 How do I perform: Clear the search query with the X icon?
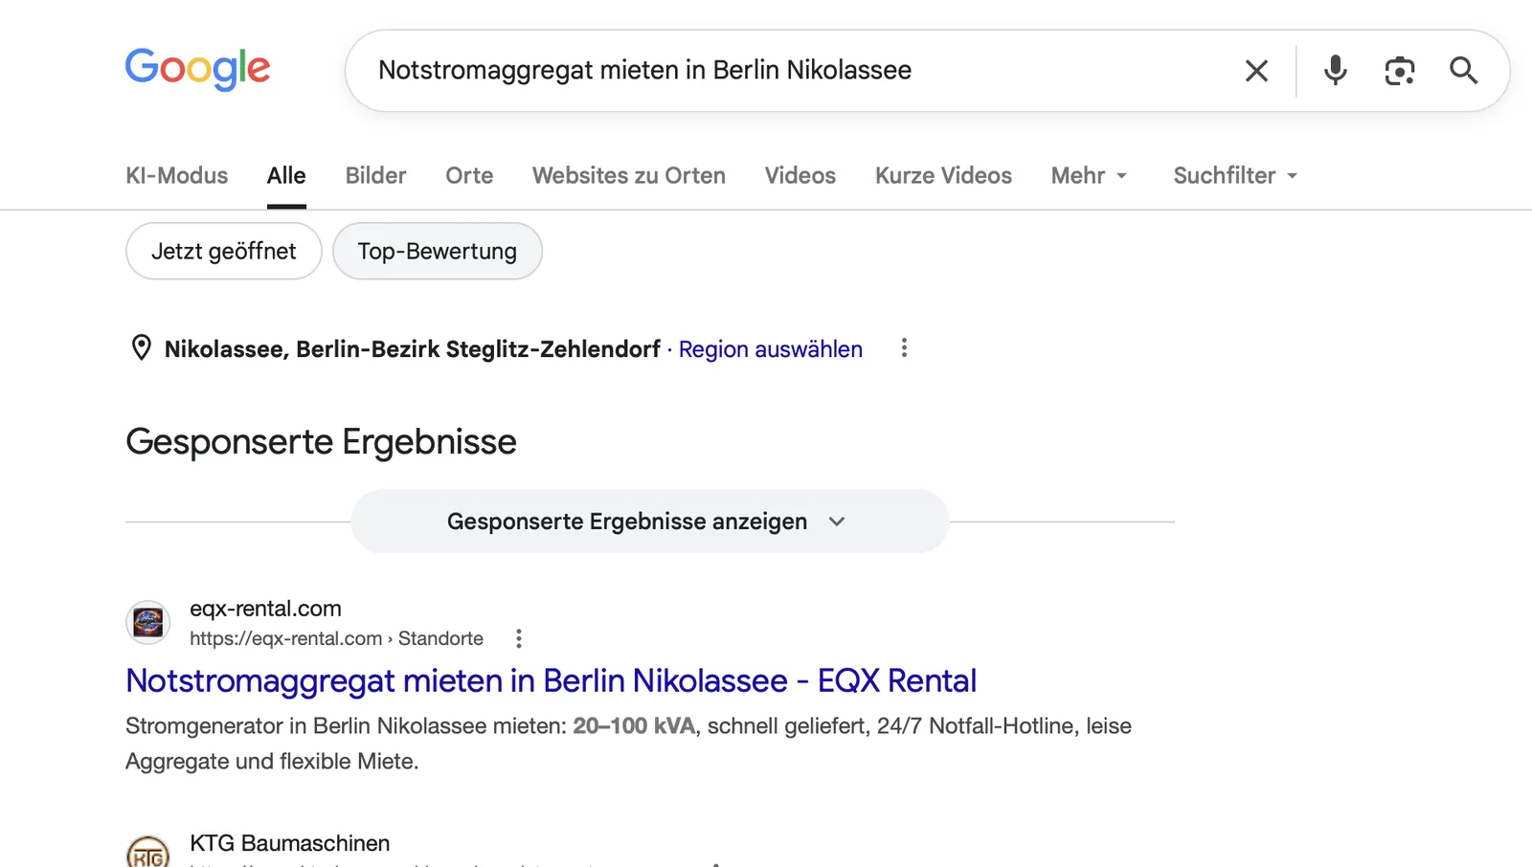click(x=1256, y=70)
